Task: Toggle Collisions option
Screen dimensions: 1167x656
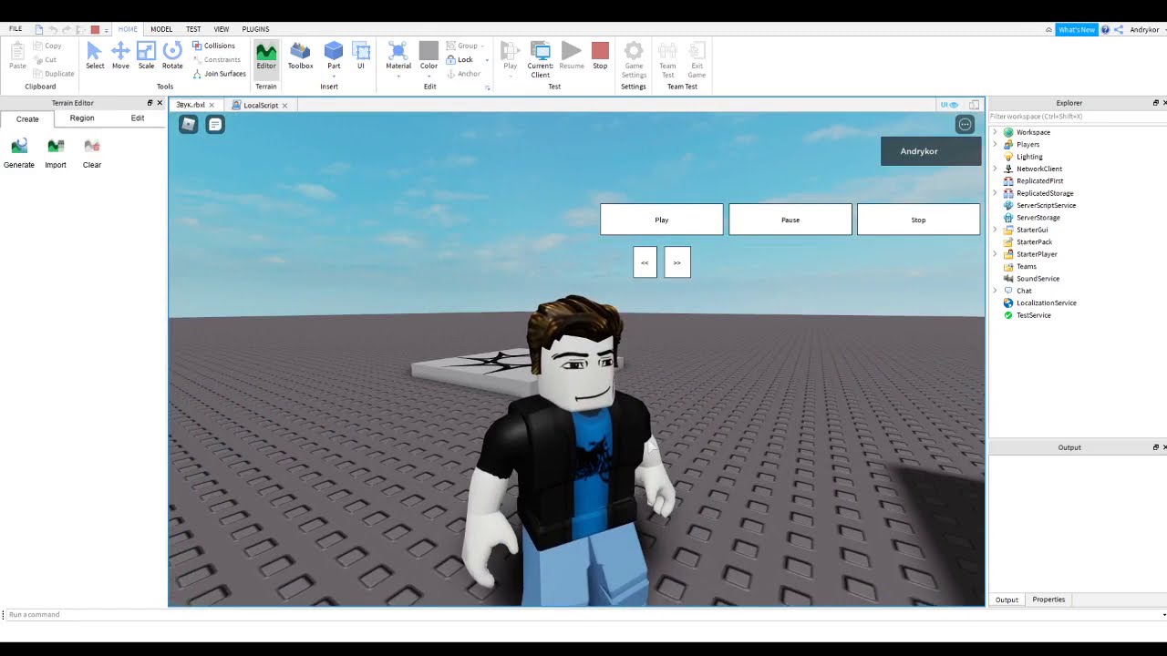Action: pos(213,46)
